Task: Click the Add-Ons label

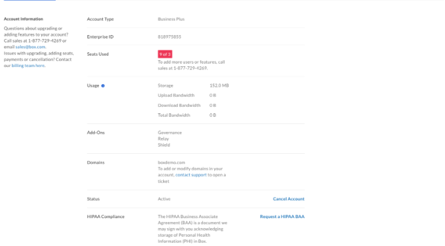Action: coord(95,133)
